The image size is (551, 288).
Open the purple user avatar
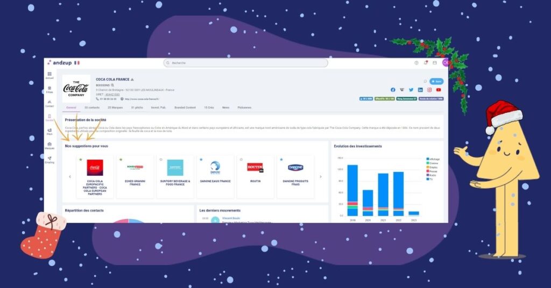[445, 63]
